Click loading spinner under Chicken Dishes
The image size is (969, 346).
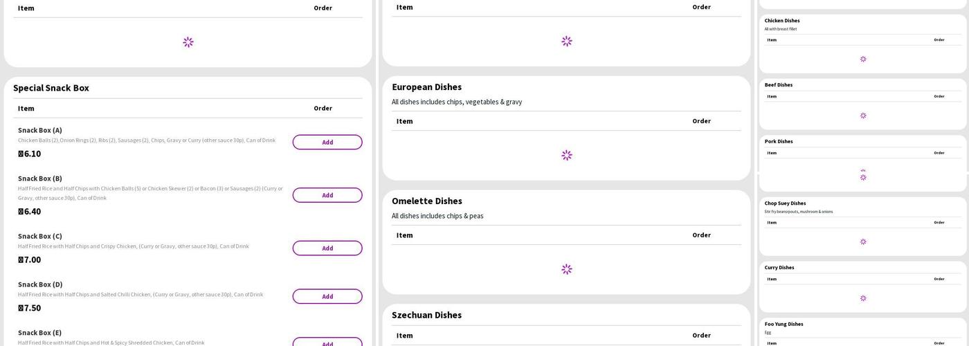pos(862,59)
